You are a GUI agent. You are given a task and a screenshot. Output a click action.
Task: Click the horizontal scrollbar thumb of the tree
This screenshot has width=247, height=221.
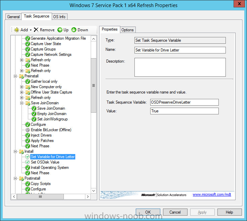click(40, 196)
